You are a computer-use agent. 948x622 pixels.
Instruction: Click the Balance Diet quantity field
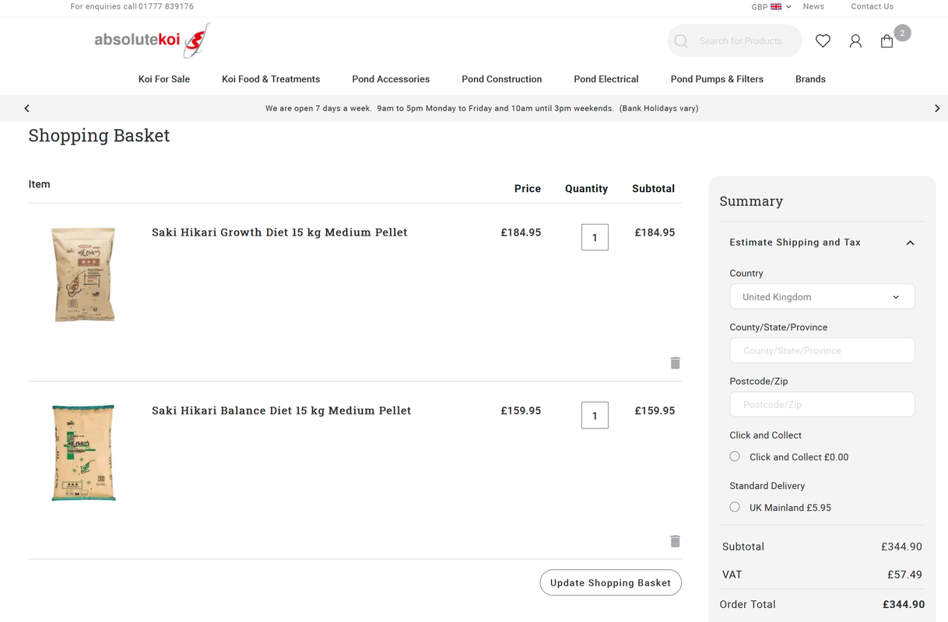[x=595, y=415]
